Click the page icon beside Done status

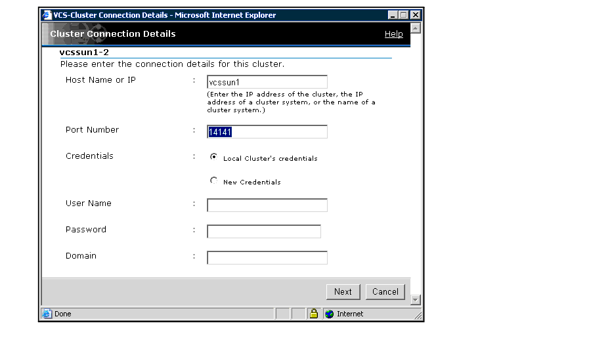47,314
